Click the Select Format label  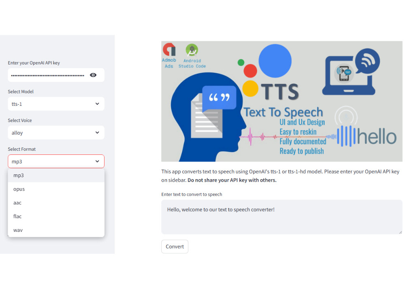(22, 149)
